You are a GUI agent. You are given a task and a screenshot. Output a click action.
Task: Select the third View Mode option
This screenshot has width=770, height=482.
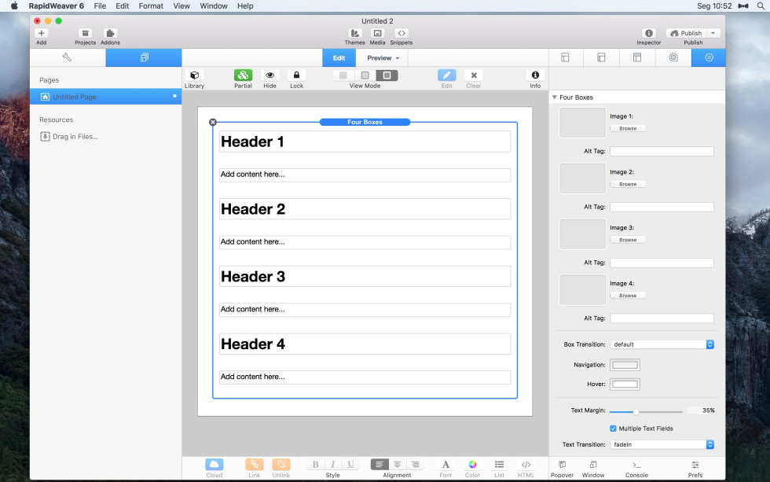(x=387, y=75)
